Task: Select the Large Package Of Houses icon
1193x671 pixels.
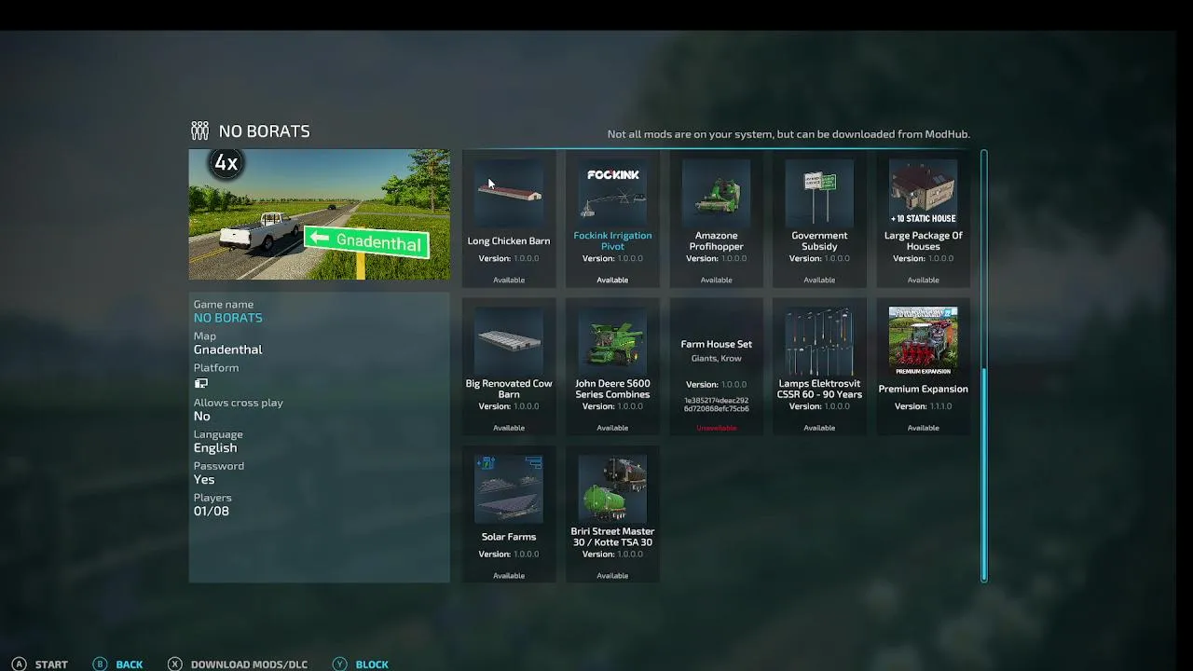Action: tap(923, 192)
